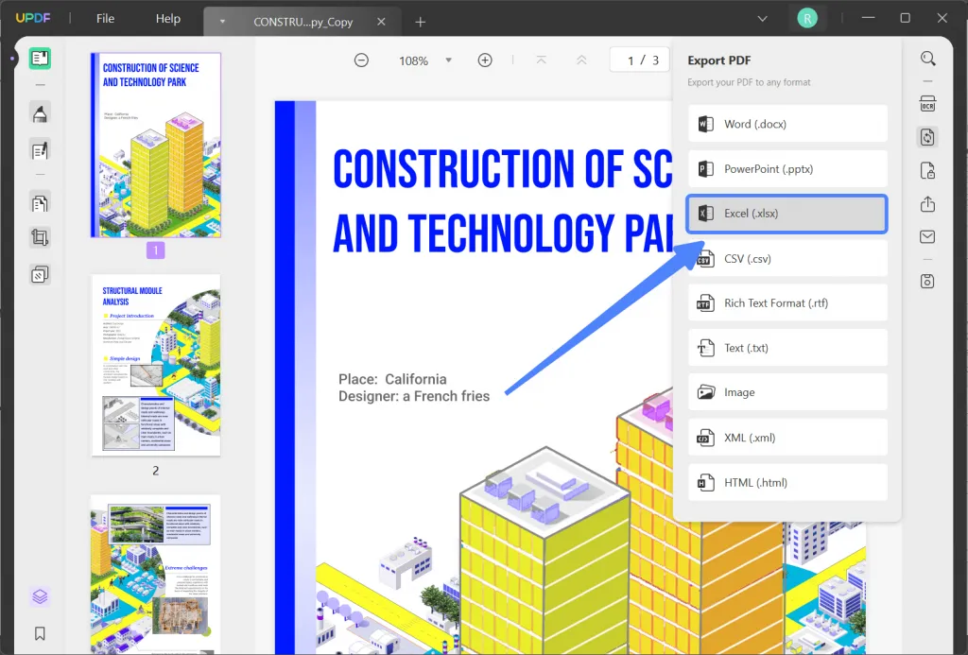Open the Edit PDF tool

pos(39,149)
